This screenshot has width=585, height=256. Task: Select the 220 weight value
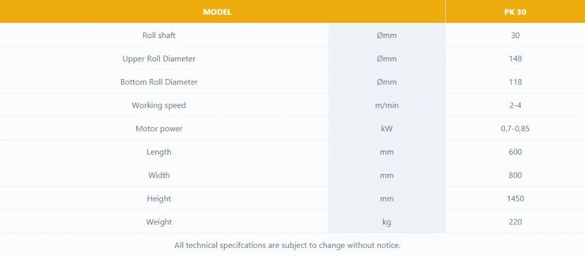click(515, 222)
